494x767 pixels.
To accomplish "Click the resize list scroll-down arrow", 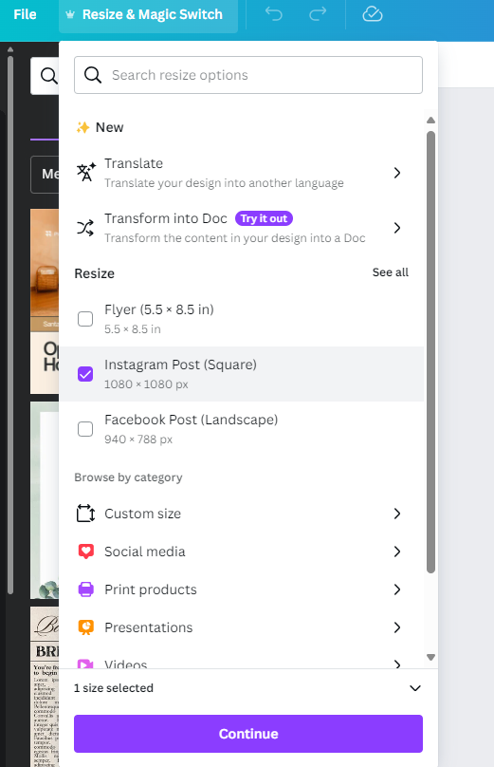I will [430, 657].
